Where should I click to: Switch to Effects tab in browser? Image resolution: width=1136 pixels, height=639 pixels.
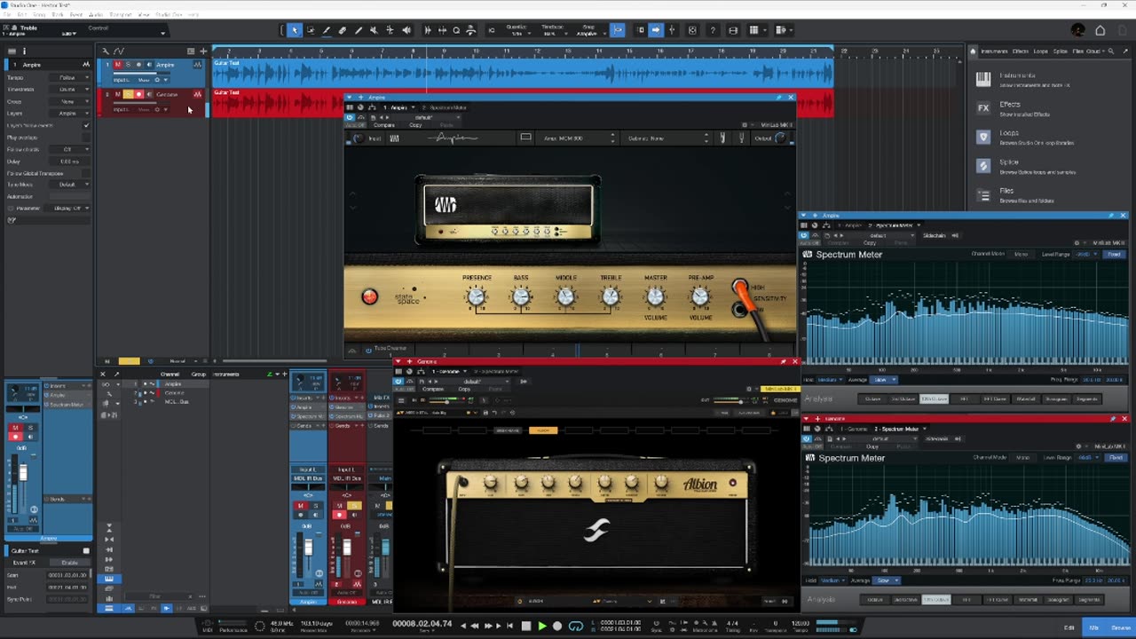pos(1021,51)
